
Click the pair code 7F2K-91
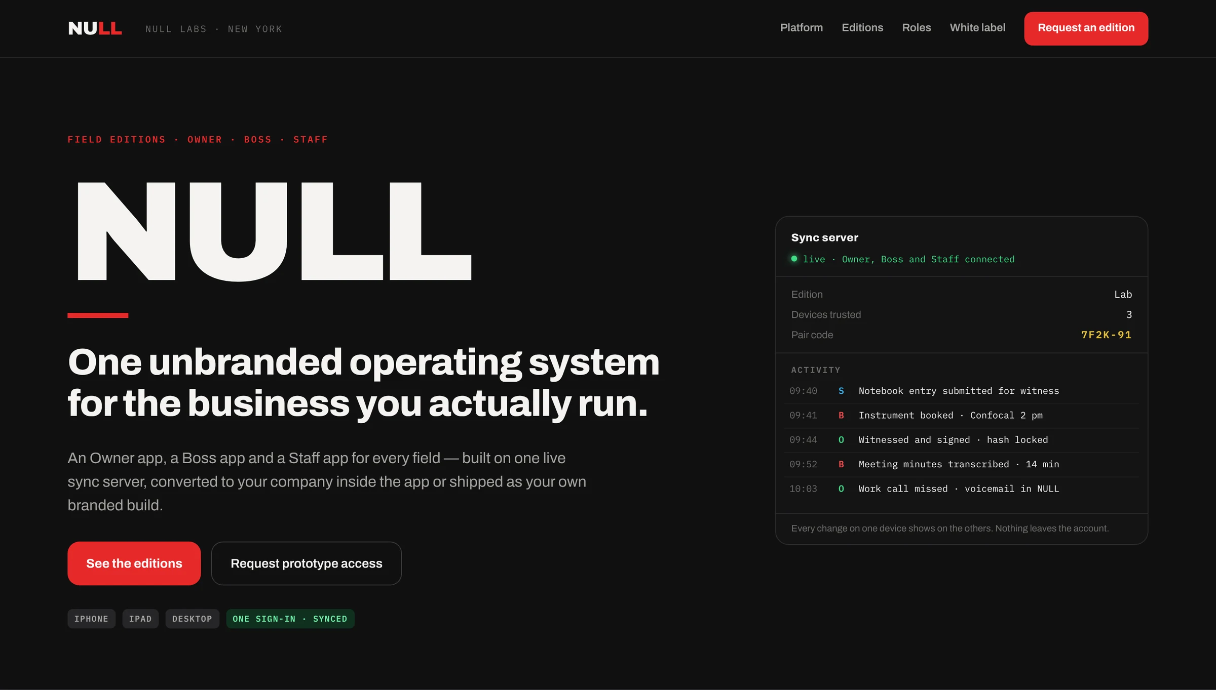pos(1106,335)
